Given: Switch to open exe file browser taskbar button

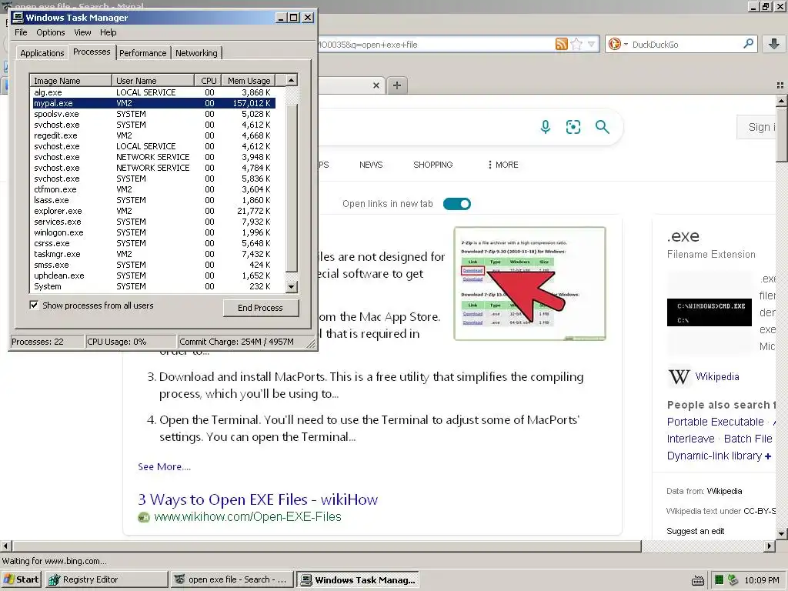Looking at the screenshot, I should pos(232,580).
